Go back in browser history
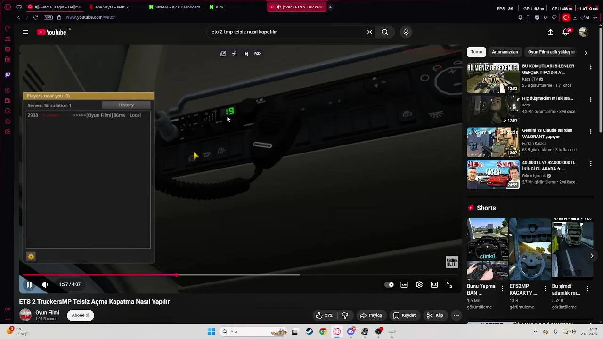The image size is (603, 339). pos(19,17)
